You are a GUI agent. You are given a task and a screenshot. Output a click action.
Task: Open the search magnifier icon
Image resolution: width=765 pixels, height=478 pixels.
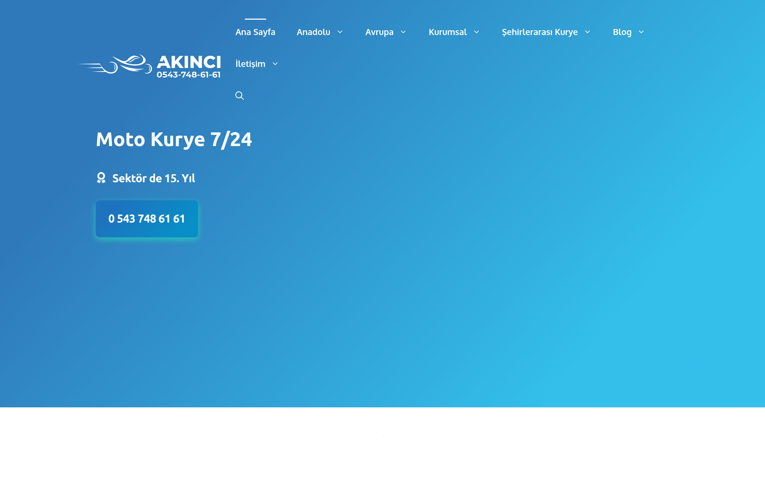pyautogui.click(x=240, y=96)
